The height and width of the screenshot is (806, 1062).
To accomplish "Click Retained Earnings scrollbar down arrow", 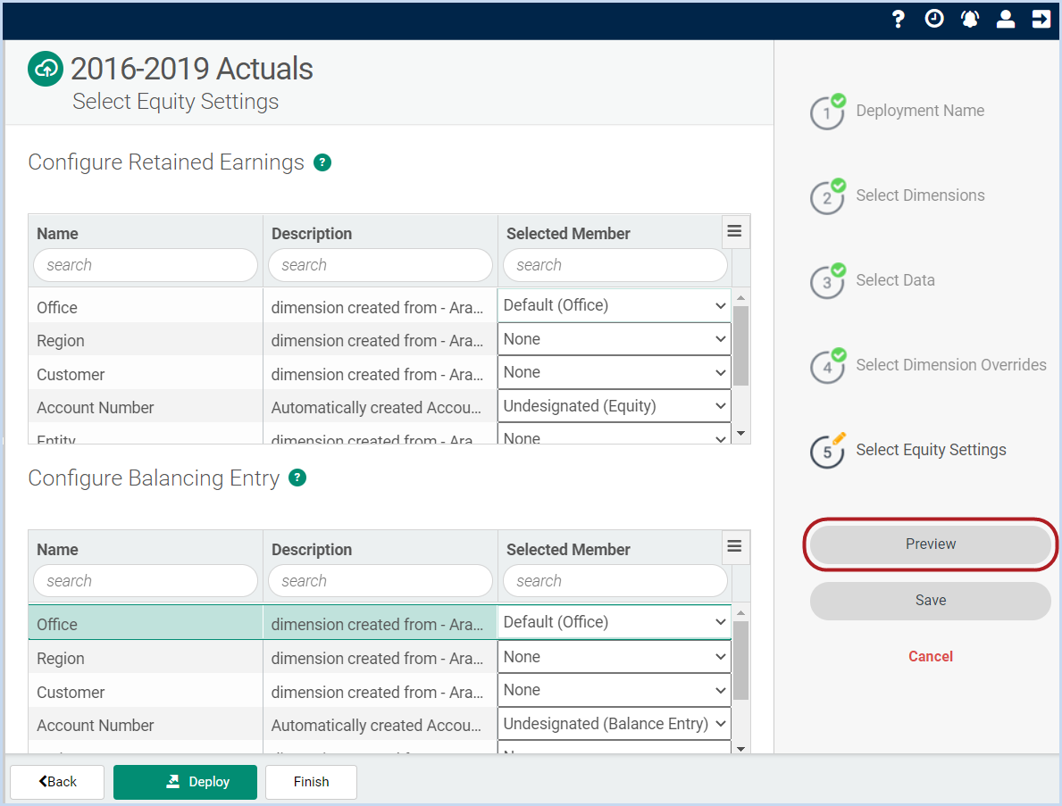I will click(x=741, y=433).
